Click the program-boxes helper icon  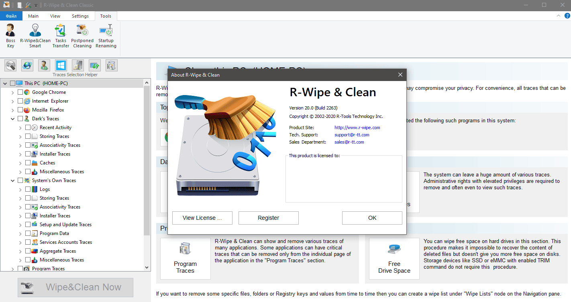(x=112, y=65)
